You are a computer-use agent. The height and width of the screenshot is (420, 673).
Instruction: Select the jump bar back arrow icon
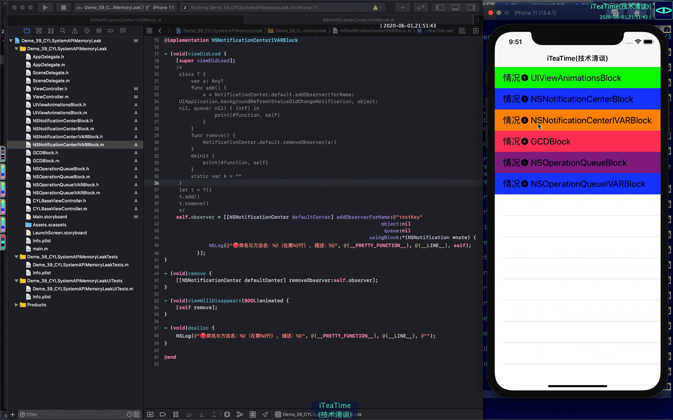[x=160, y=30]
